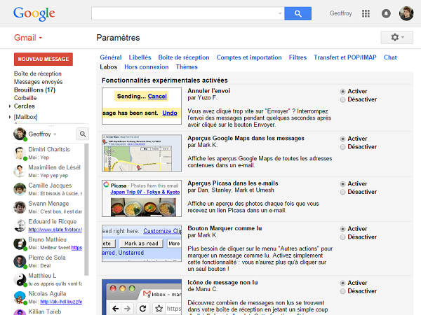Open Messages envoyés folder
The width and height of the screenshot is (421, 315).
(38, 82)
